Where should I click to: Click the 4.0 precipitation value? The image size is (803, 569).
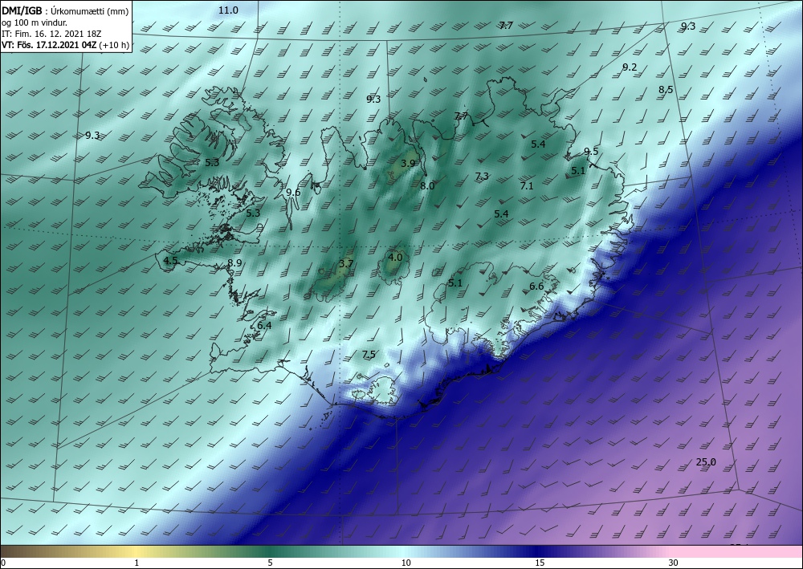click(395, 258)
